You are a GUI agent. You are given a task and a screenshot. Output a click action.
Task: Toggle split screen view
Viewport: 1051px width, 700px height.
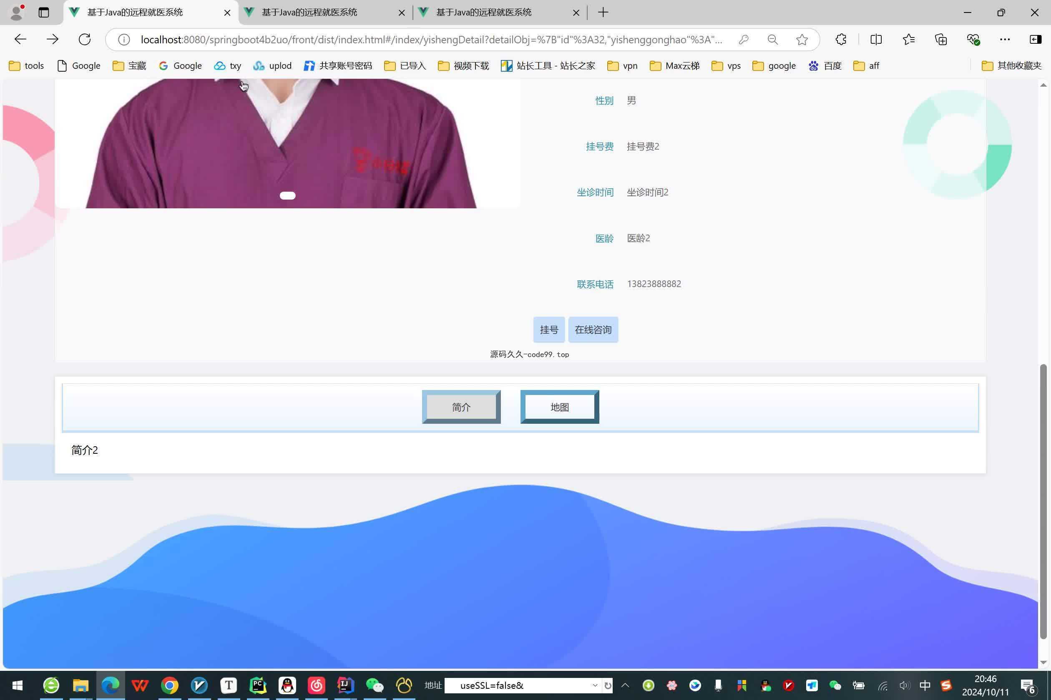pos(876,39)
